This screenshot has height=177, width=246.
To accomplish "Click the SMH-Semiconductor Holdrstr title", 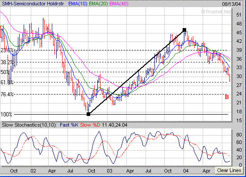I will click(x=33, y=4).
